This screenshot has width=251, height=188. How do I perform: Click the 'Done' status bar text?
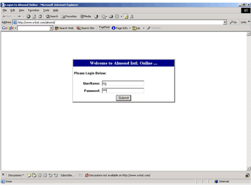[x=8, y=181]
